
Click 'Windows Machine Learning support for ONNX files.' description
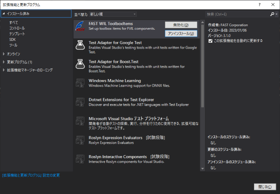(x=129, y=86)
